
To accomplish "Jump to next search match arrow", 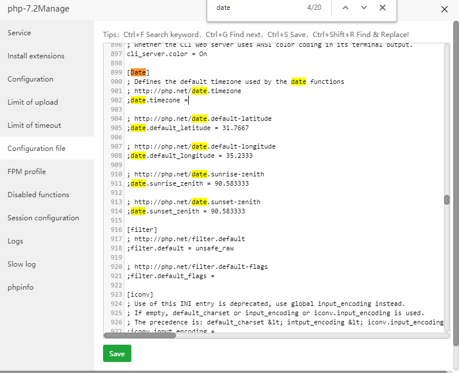I will tap(364, 8).
